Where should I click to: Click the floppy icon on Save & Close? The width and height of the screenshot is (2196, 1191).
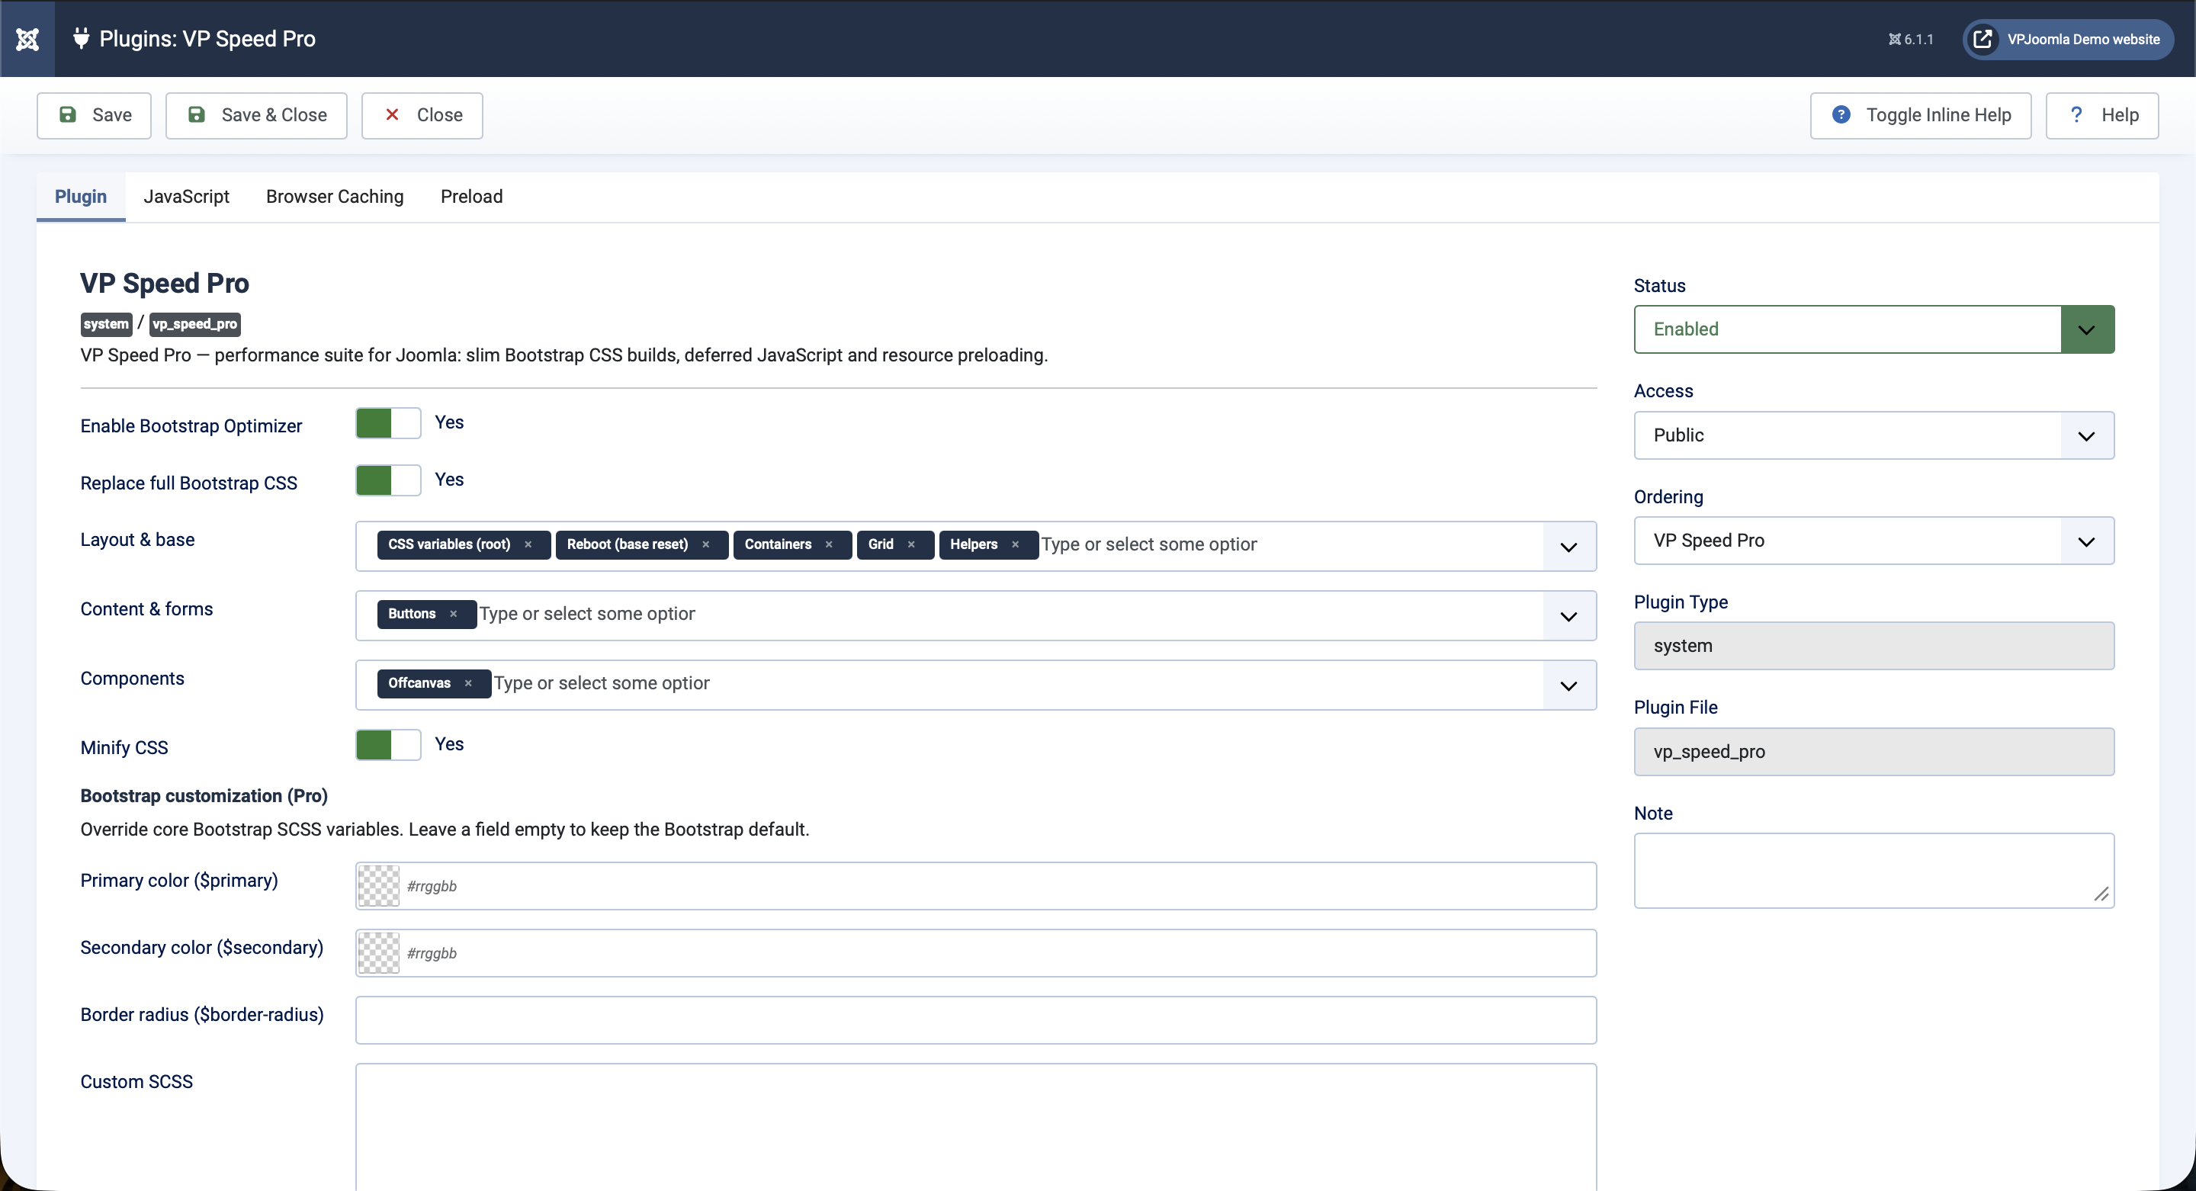click(x=196, y=115)
